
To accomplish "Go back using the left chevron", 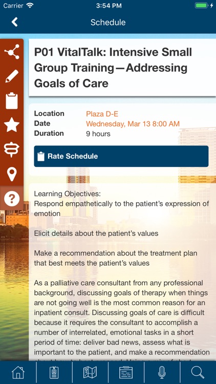I will (x=14, y=22).
